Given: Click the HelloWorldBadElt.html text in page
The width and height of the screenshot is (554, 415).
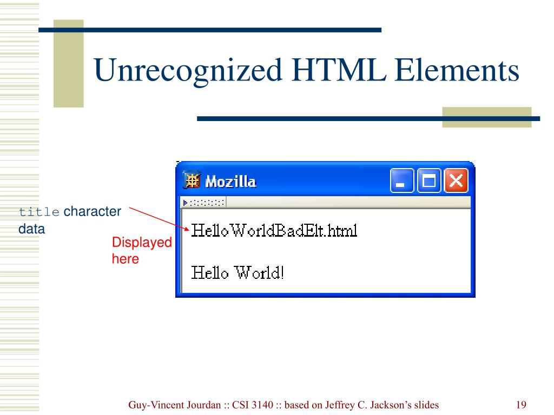Looking at the screenshot, I should click(x=274, y=231).
